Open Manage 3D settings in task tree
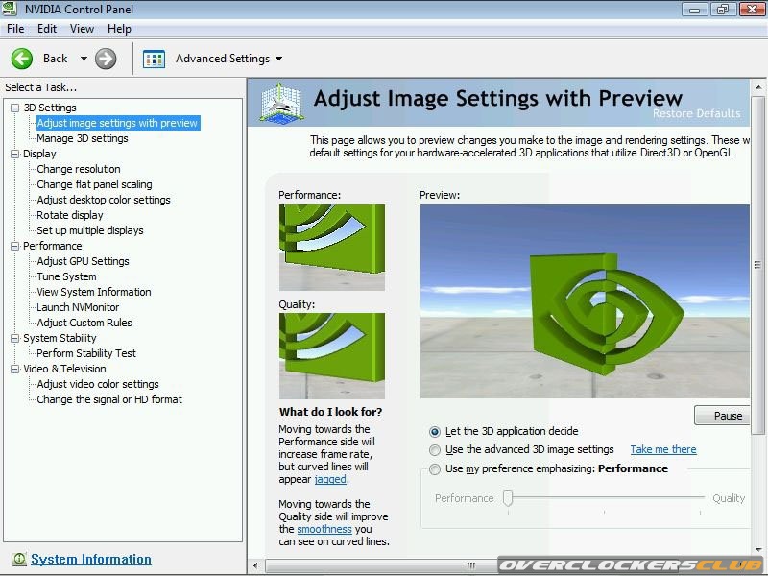The width and height of the screenshot is (768, 576). [83, 138]
